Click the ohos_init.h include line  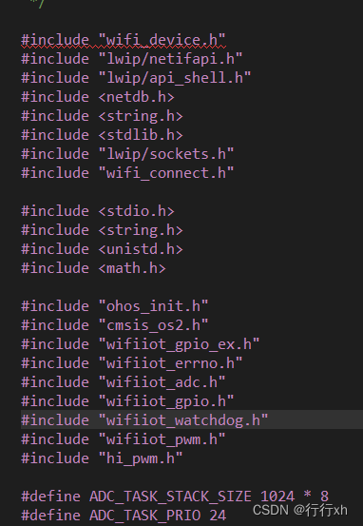tap(115, 306)
